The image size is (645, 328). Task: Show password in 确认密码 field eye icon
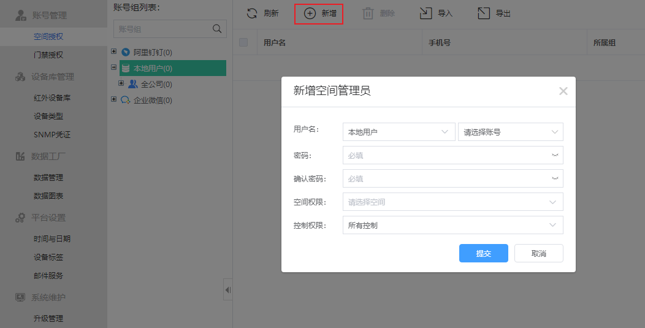coord(555,178)
